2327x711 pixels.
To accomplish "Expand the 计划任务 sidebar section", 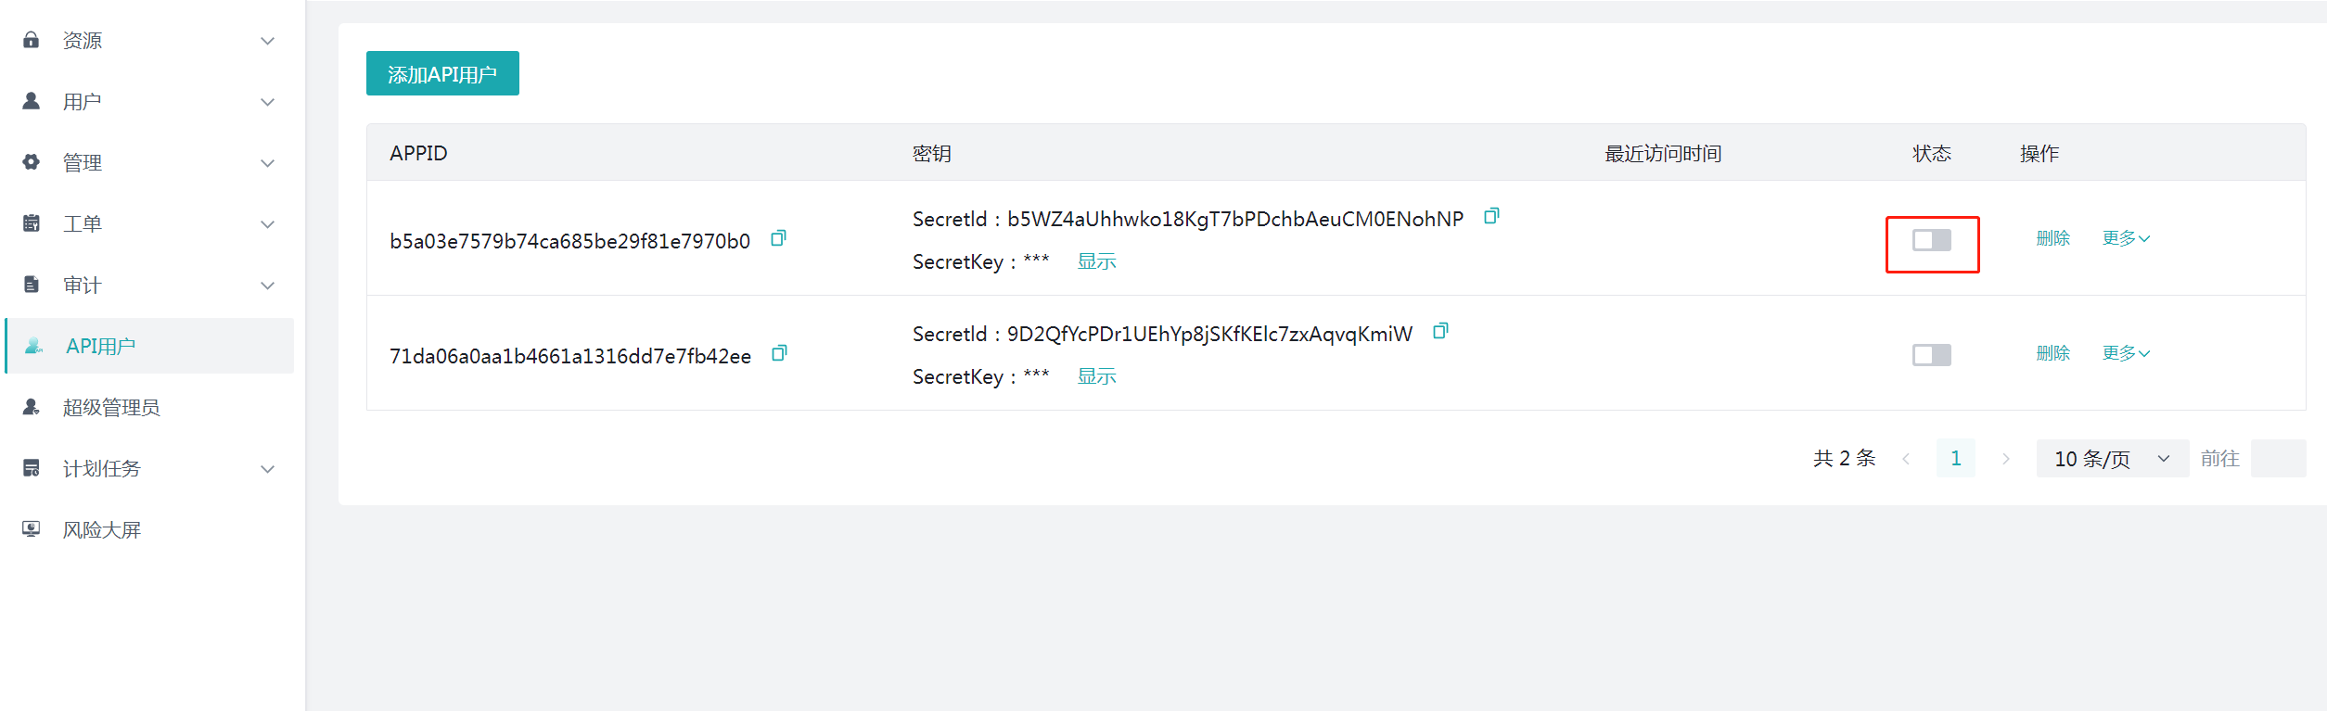I will tap(148, 469).
